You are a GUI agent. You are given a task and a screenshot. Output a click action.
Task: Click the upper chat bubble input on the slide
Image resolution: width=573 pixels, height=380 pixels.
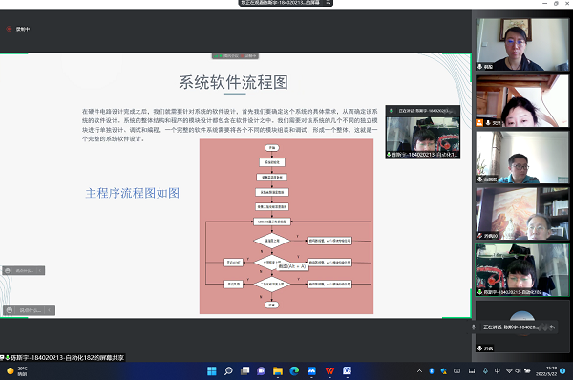24,270
